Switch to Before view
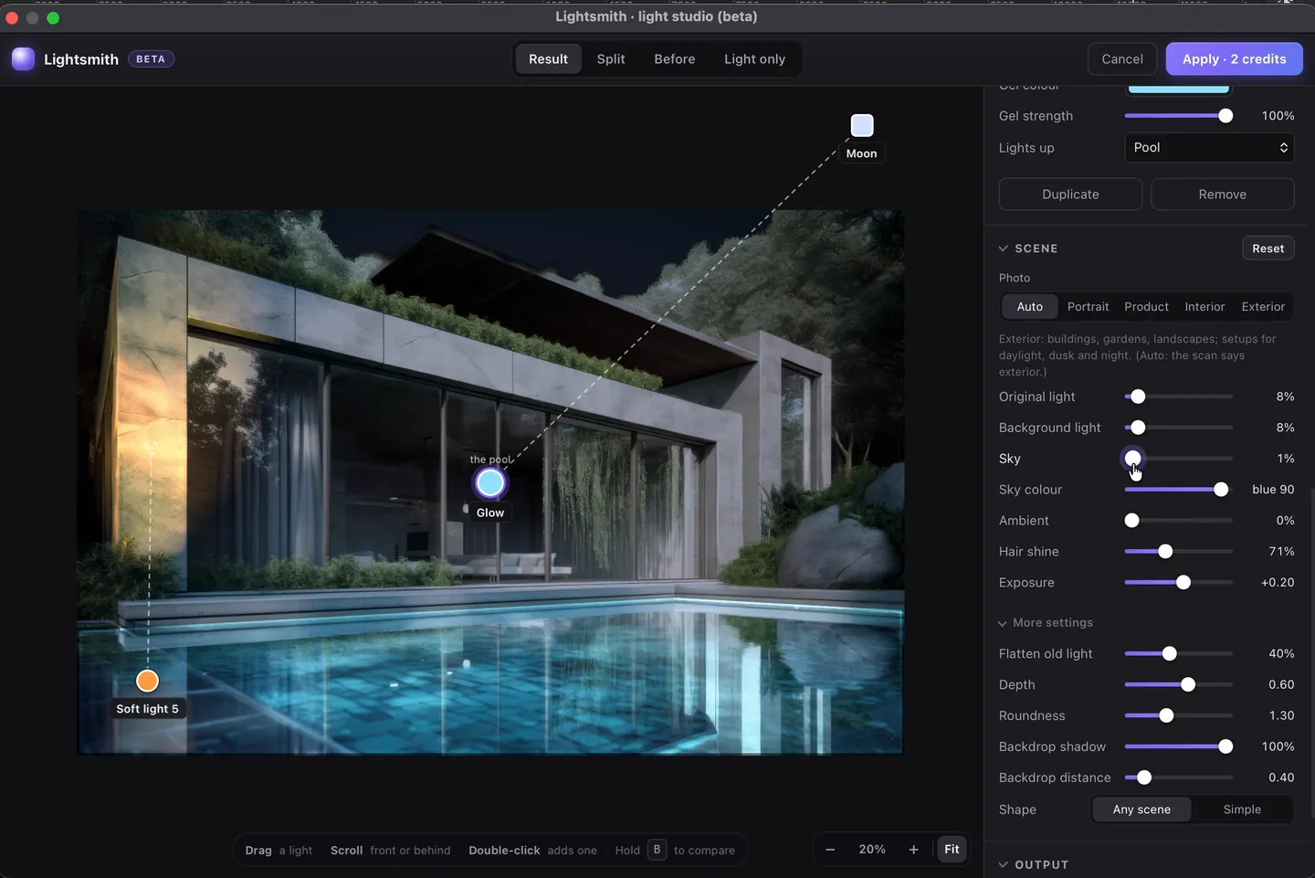 tap(675, 59)
